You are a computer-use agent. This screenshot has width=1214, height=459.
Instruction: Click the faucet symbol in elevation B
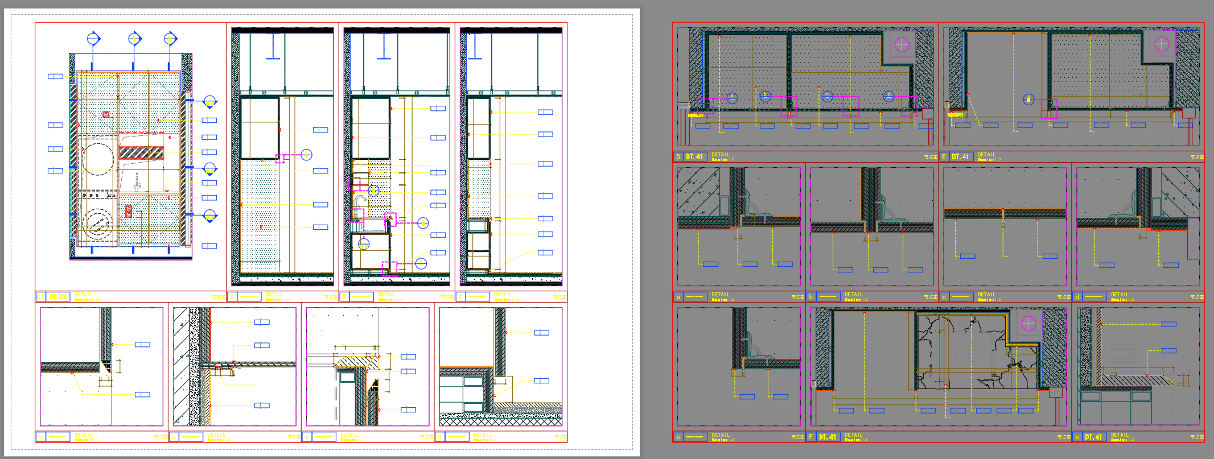click(x=360, y=200)
